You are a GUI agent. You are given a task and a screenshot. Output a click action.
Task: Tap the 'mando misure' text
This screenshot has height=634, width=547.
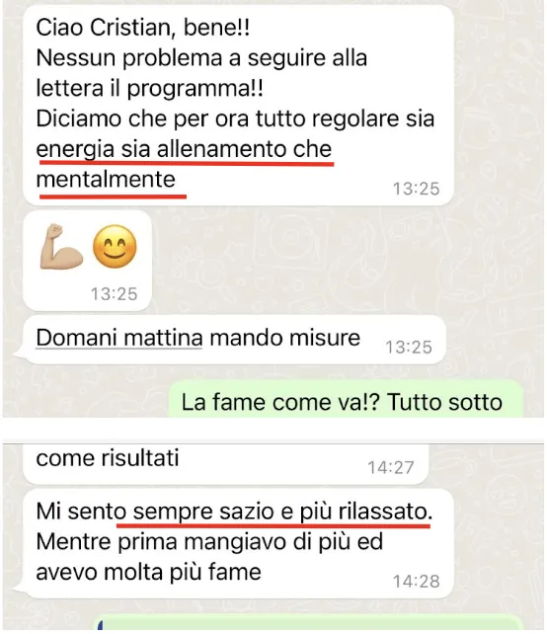pyautogui.click(x=285, y=337)
